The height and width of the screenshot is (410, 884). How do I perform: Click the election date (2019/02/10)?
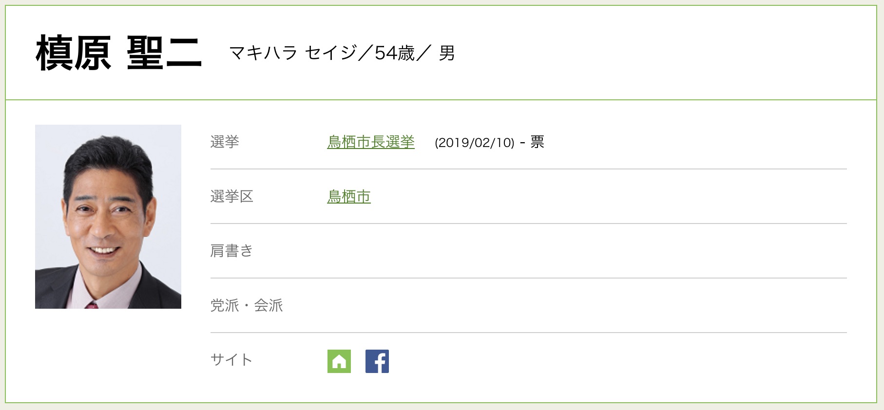coord(475,143)
